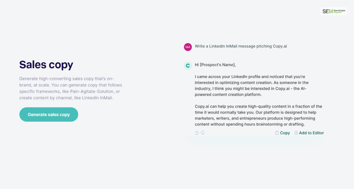Click the prompt starting 'Write a Linkedin InMail'

pyautogui.click(x=241, y=46)
